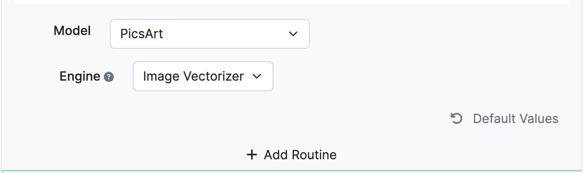Click the chevron arrow in the Image Vectorizer selector
Screen dimensions: 584x173
tap(257, 76)
